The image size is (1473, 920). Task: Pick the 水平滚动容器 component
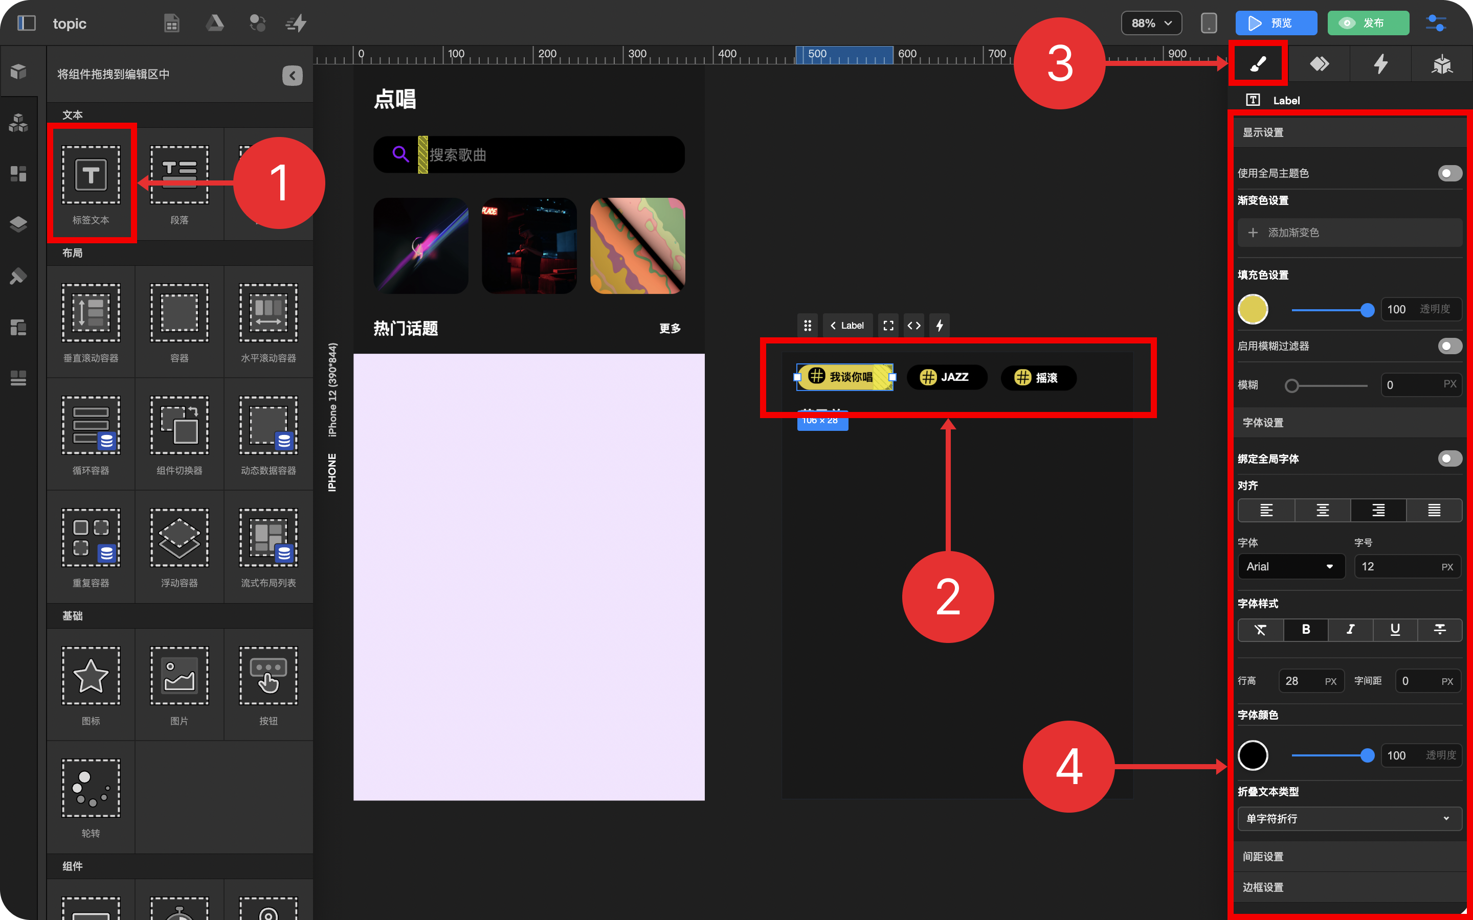268,322
